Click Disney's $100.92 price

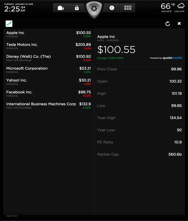(84, 56)
